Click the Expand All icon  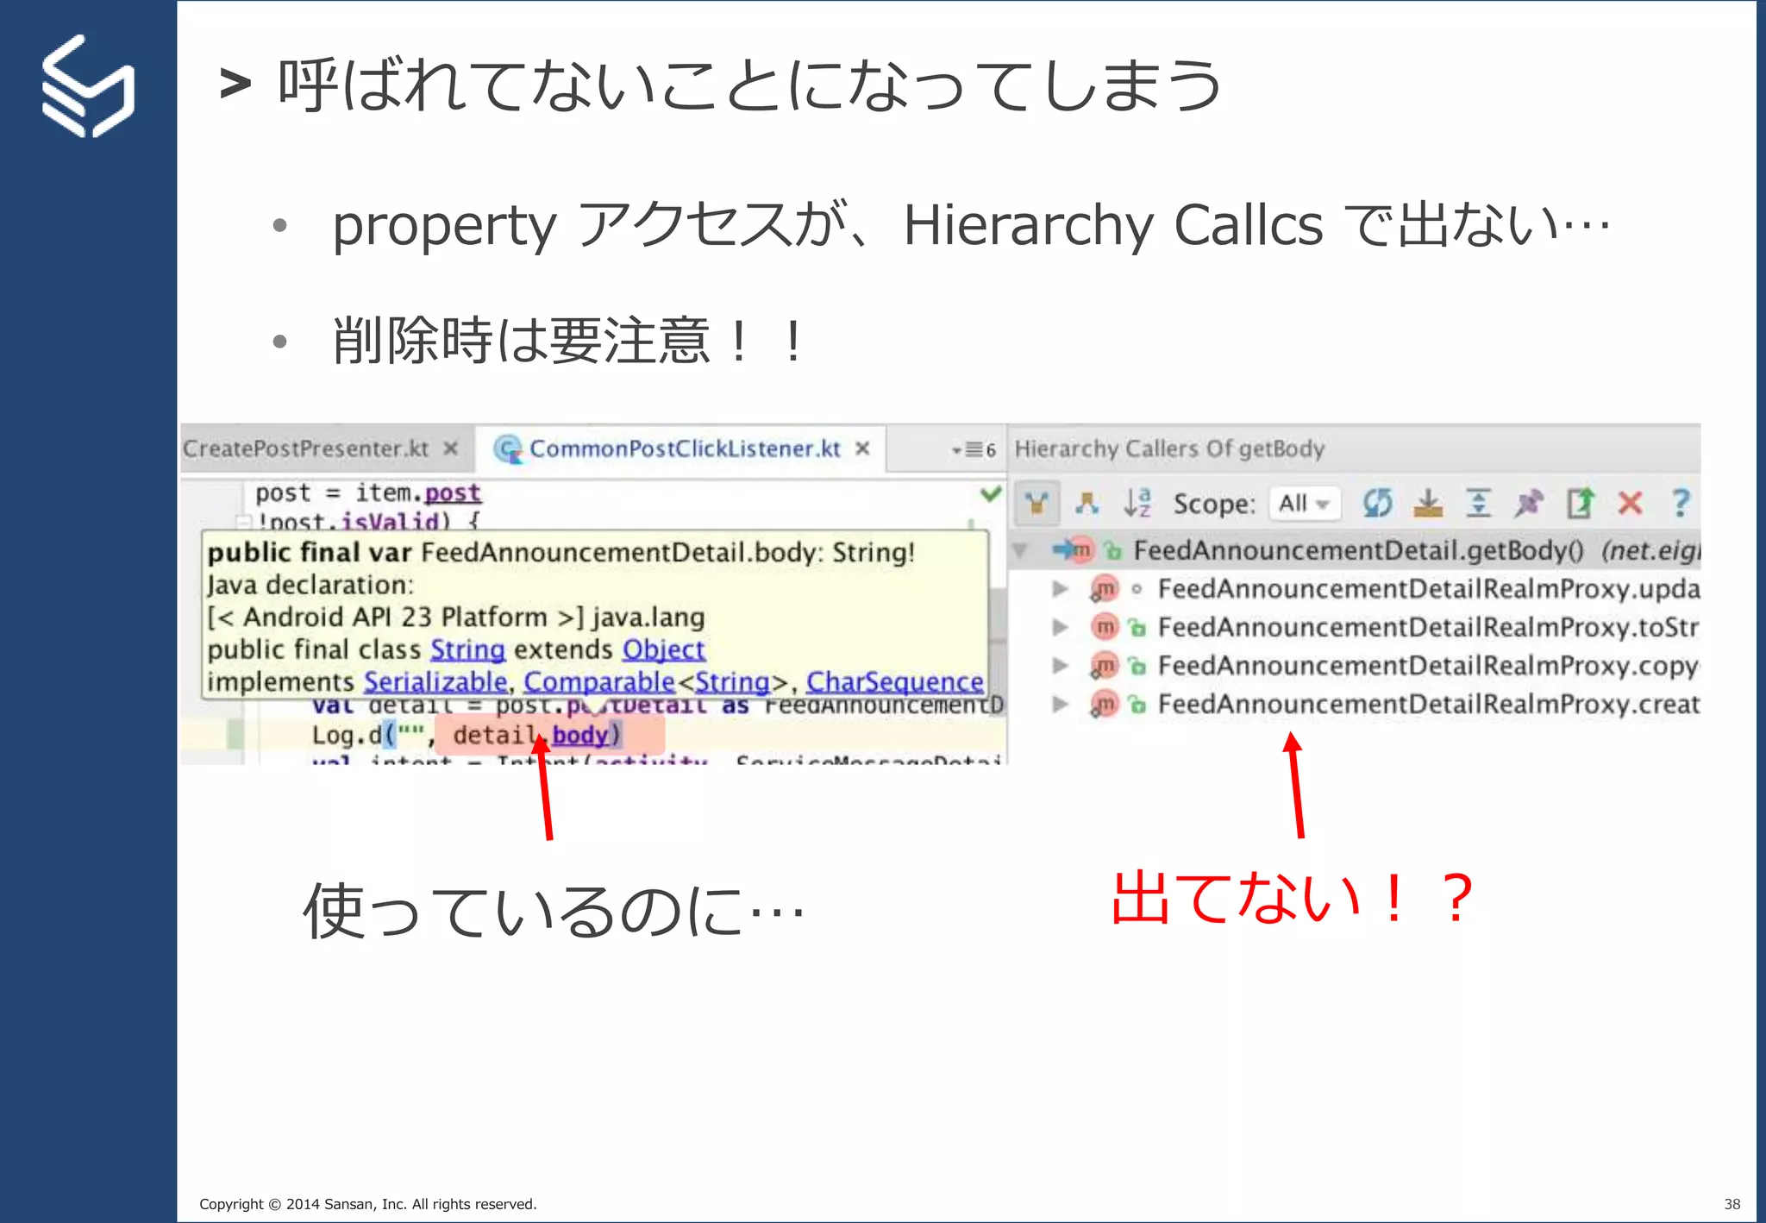[1478, 503]
